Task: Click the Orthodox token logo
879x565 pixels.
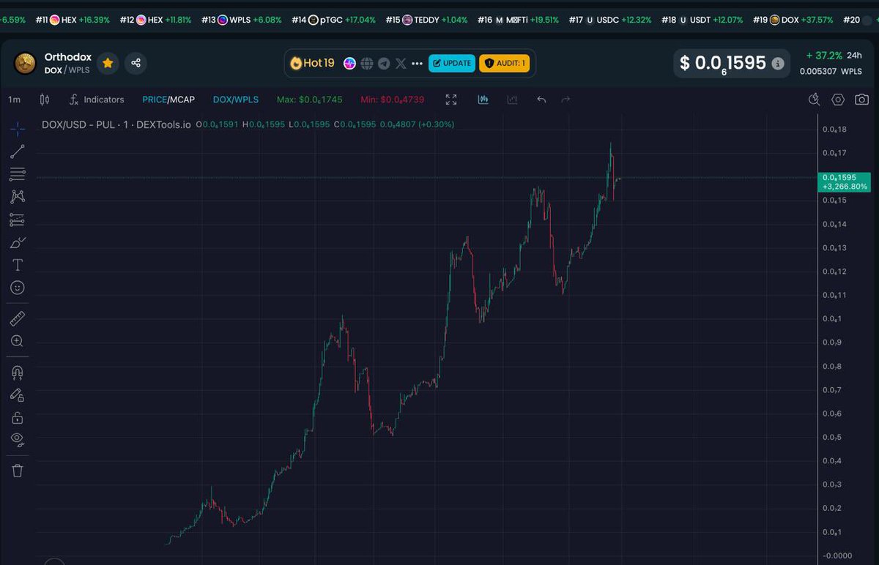Action: 26,64
